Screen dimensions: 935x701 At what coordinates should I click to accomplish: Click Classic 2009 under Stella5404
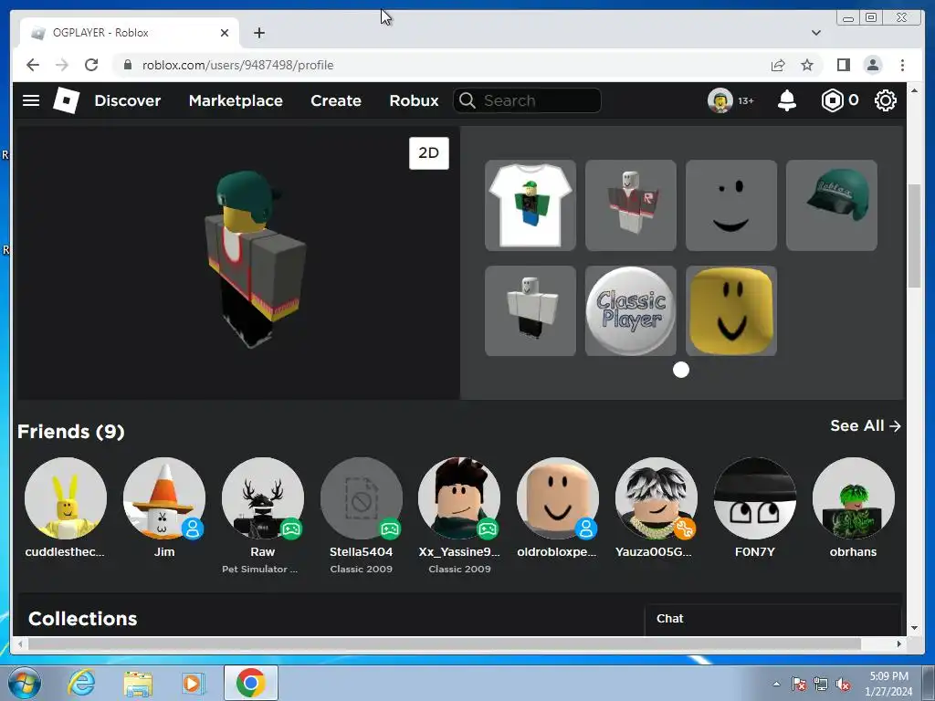click(x=362, y=570)
